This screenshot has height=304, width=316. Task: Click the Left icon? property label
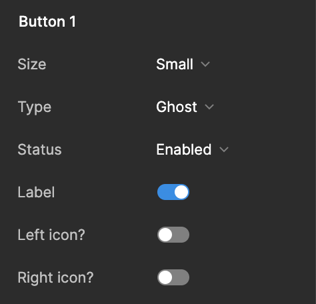51,235
